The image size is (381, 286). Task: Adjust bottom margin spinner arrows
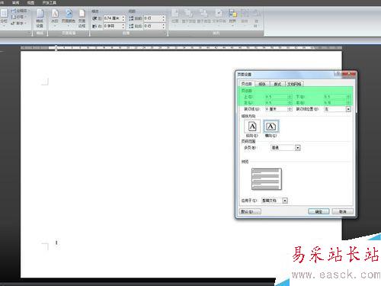coord(349,97)
